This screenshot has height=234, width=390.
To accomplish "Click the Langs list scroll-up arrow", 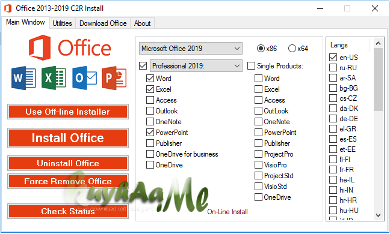I will point(379,43).
